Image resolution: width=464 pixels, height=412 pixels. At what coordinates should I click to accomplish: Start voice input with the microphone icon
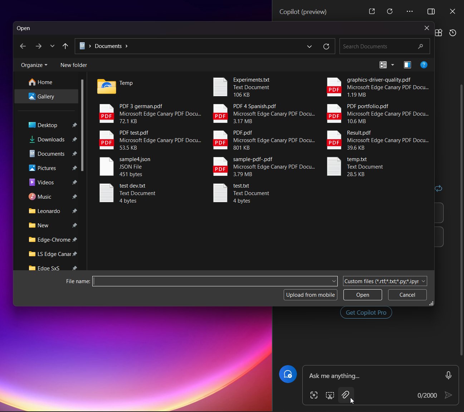[448, 375]
